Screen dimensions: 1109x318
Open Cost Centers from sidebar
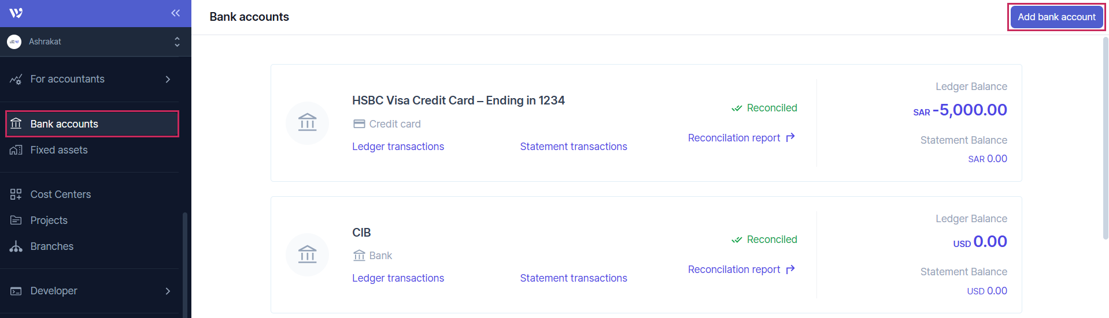pyautogui.click(x=60, y=194)
